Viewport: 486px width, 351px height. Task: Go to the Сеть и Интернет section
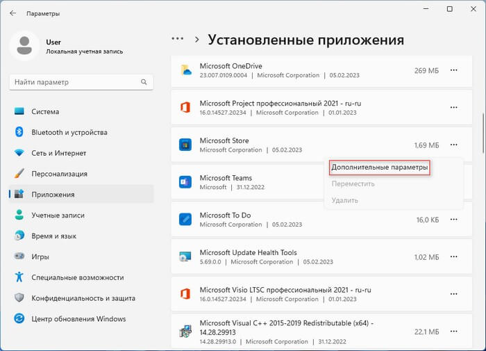pyautogui.click(x=81, y=153)
